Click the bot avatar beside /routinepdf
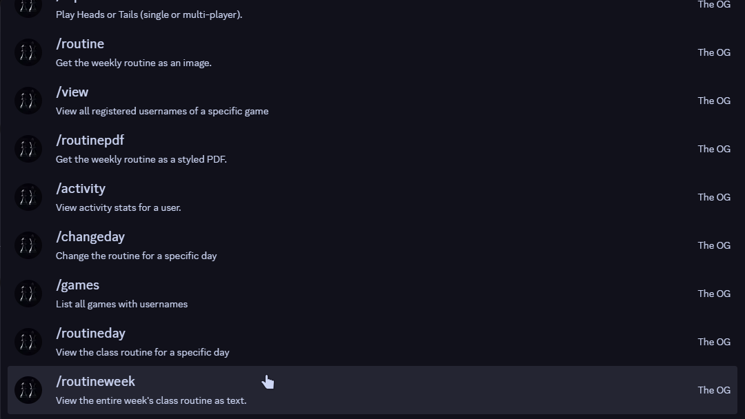 (28, 149)
